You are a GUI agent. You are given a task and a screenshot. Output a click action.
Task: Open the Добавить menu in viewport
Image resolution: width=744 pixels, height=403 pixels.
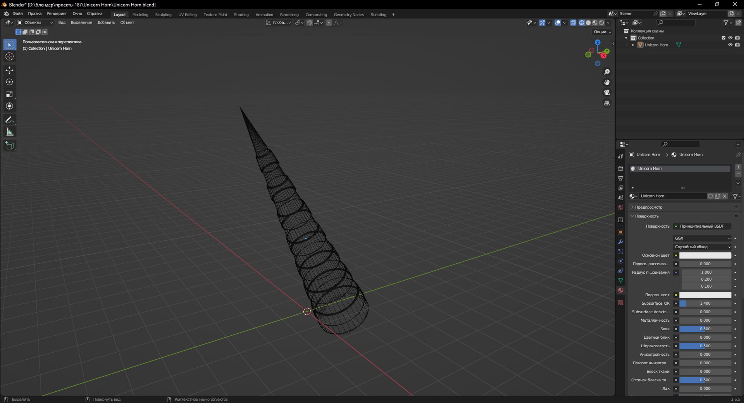106,23
